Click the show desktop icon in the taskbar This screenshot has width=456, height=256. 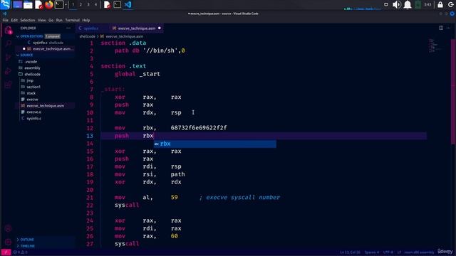[17, 4]
